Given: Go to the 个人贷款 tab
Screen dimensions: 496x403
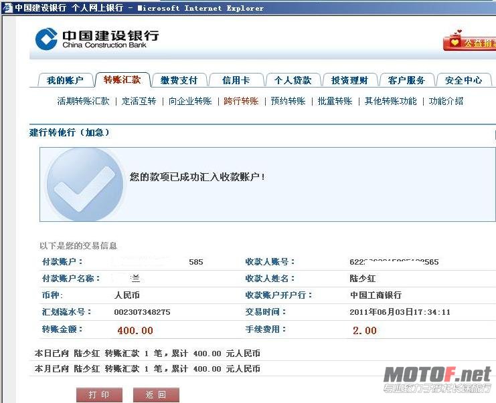Looking at the screenshot, I should tap(293, 80).
